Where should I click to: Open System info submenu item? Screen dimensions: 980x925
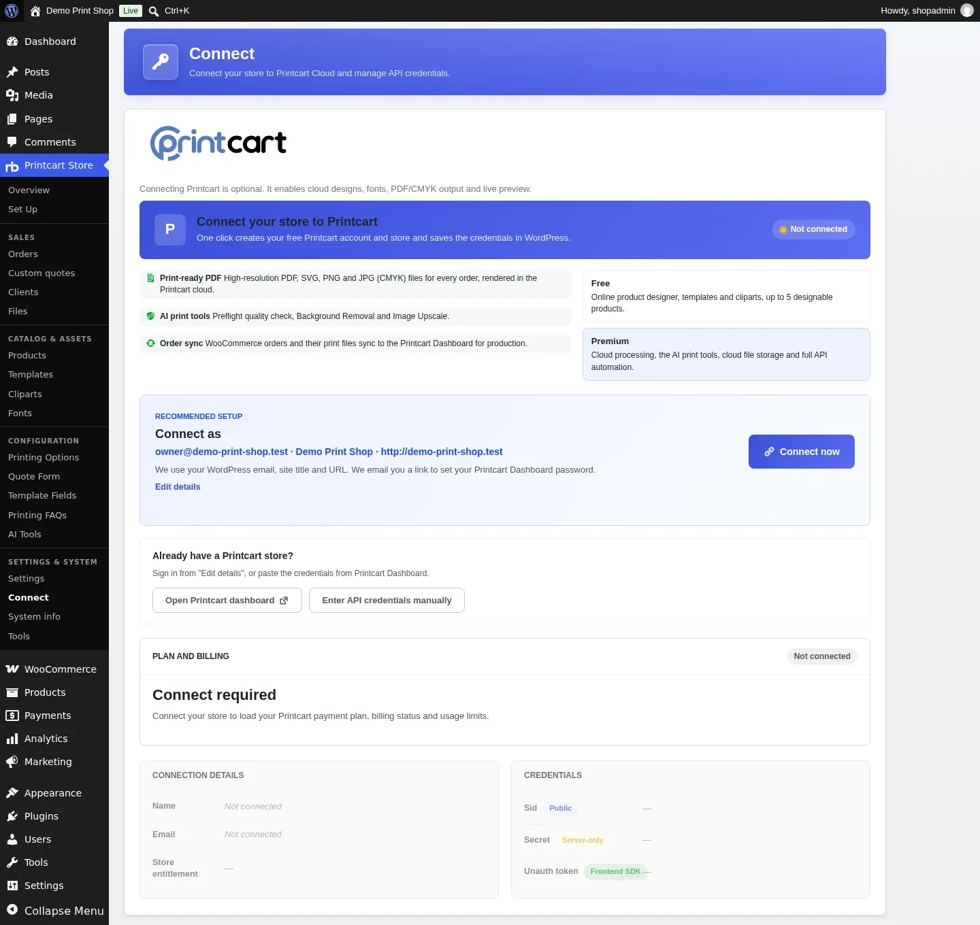[x=34, y=616]
